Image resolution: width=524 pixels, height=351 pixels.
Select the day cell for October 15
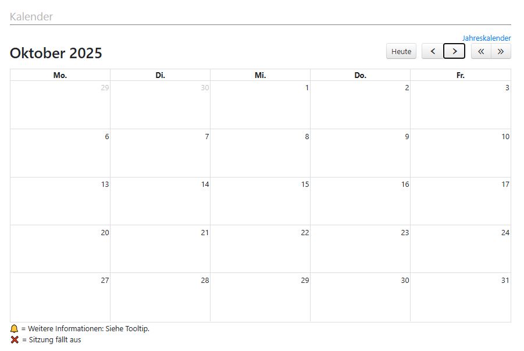260,201
